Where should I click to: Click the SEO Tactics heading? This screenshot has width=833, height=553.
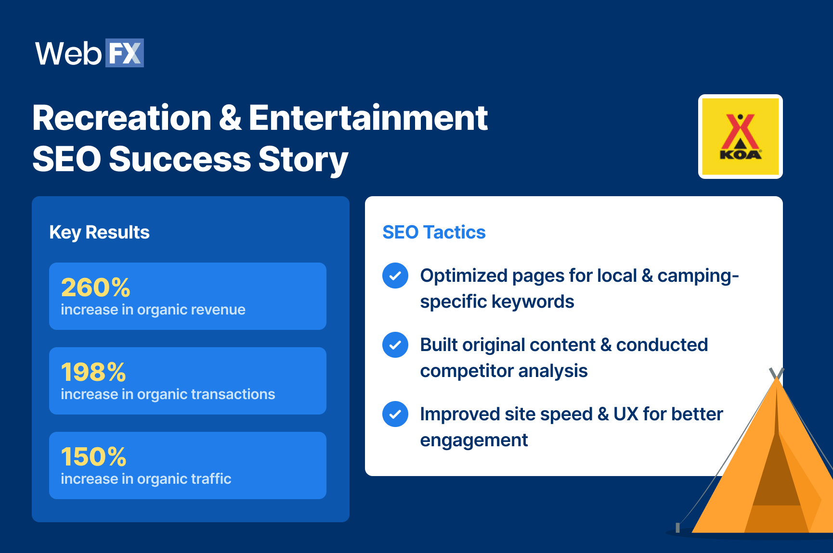[434, 232]
